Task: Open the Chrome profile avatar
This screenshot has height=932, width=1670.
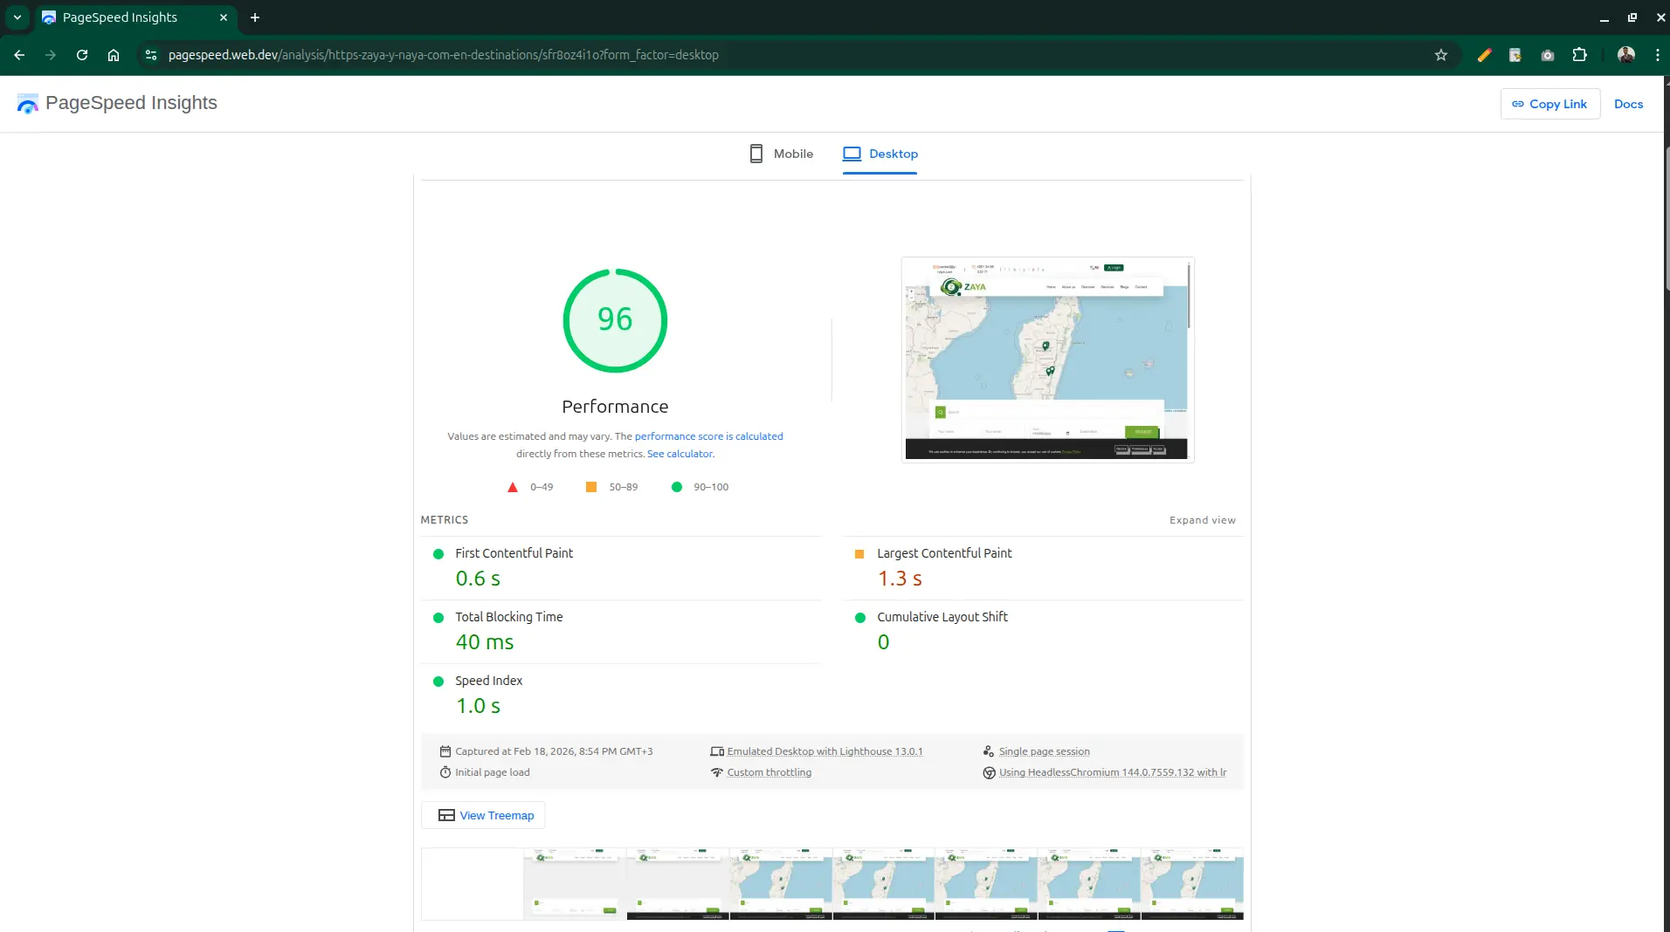Action: click(x=1625, y=55)
